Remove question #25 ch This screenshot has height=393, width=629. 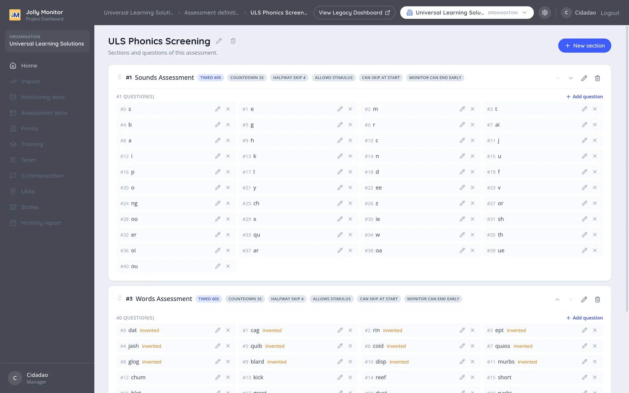pyautogui.click(x=350, y=203)
